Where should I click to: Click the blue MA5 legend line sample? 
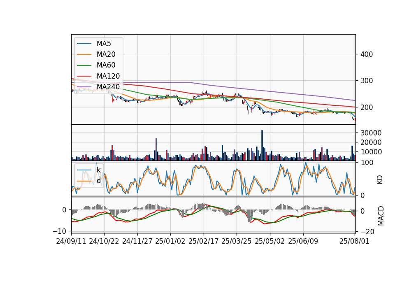click(x=84, y=44)
